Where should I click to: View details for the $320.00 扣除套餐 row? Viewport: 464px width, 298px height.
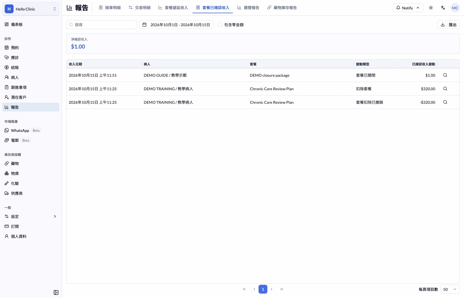tap(445, 89)
